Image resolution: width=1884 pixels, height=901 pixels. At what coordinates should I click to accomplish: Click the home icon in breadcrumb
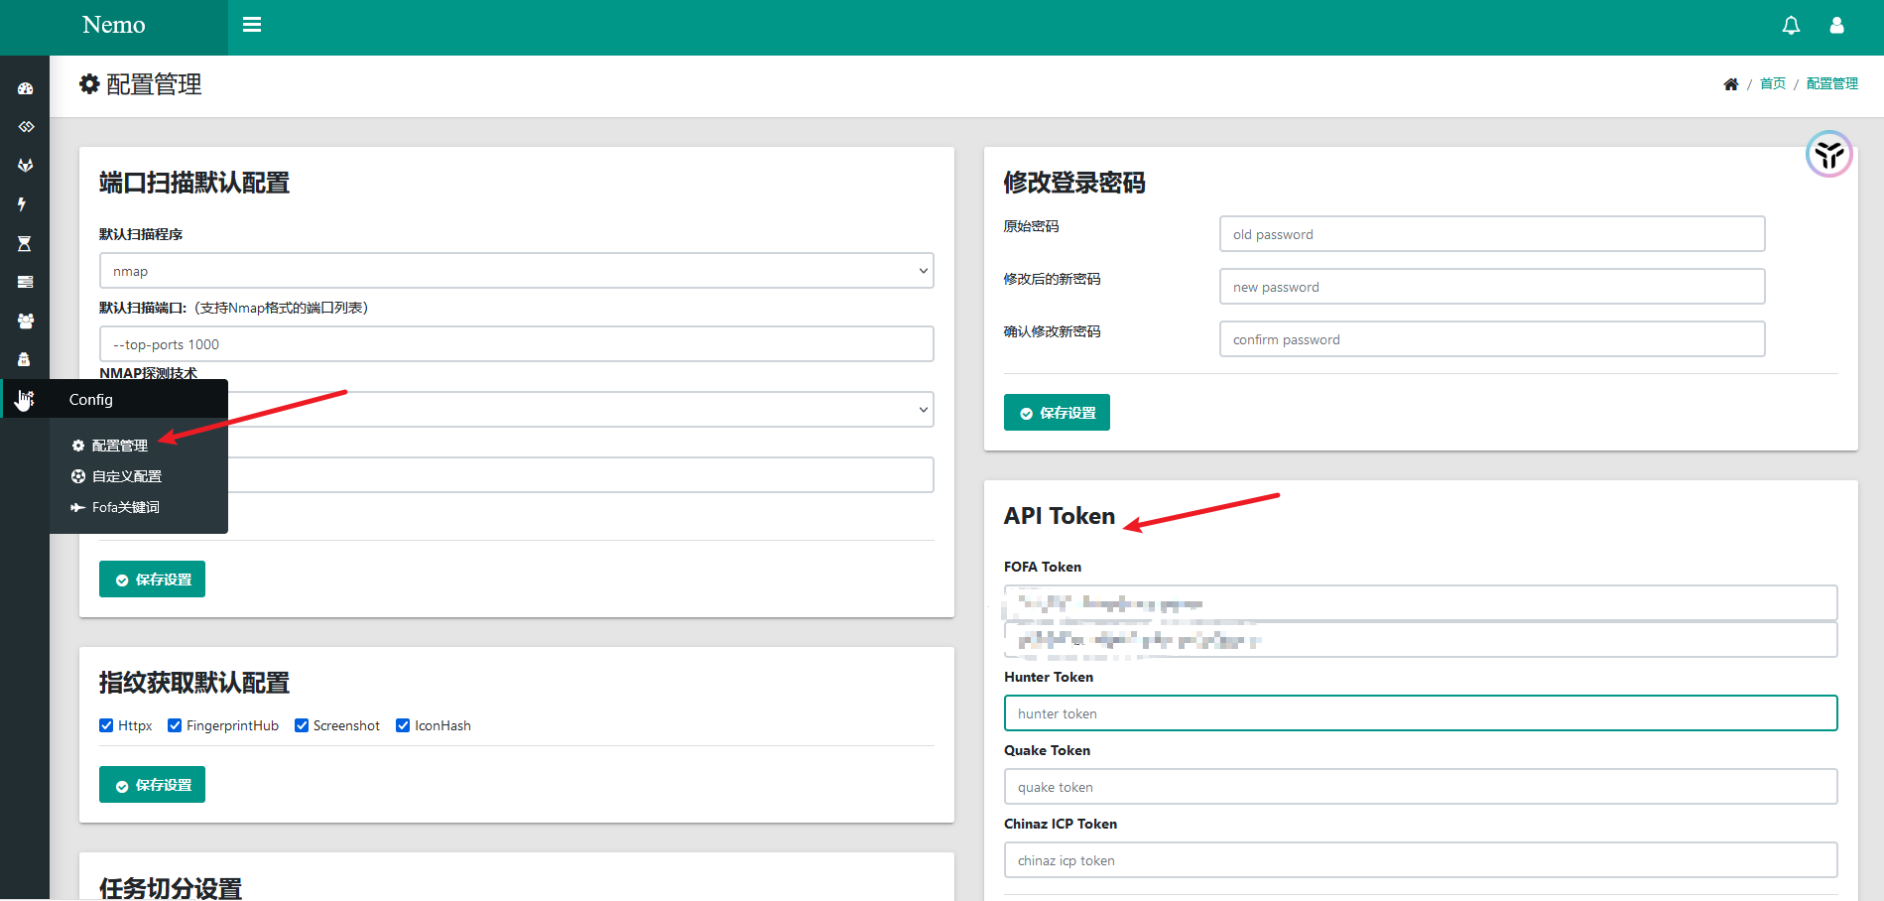[x=1730, y=84]
